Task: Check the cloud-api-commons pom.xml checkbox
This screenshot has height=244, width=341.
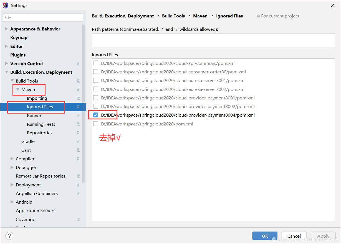Action: 95,63
